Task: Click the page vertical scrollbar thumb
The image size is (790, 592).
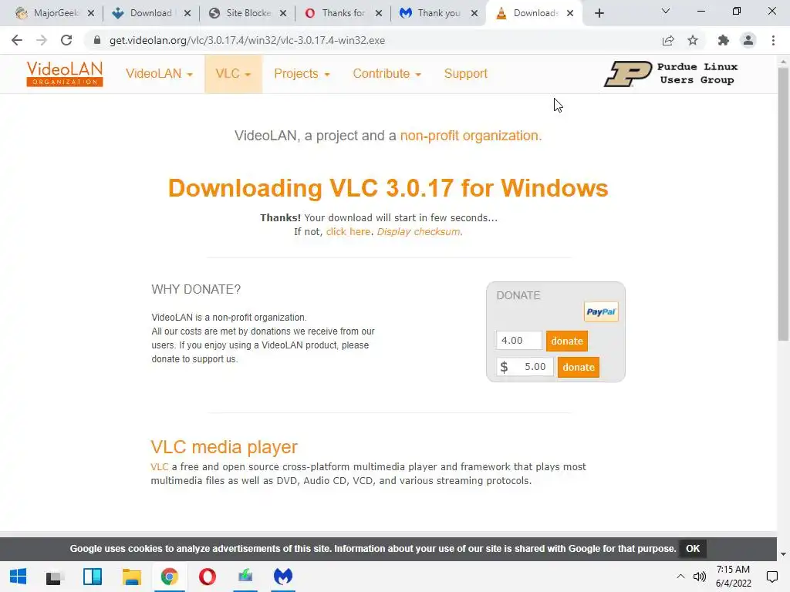Action: [784, 203]
